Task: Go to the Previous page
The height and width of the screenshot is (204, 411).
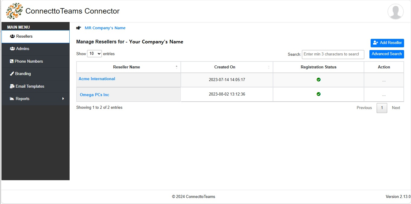Action: click(x=364, y=108)
